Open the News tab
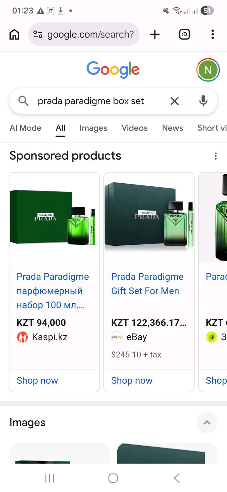Viewport: 227px width, 492px height. click(172, 128)
